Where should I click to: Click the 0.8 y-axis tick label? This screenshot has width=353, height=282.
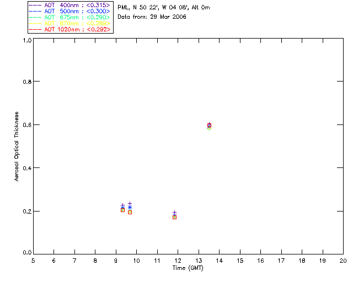point(27,82)
